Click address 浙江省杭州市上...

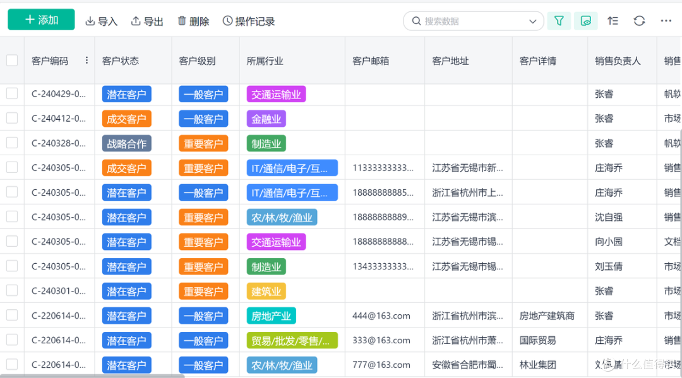(x=467, y=192)
